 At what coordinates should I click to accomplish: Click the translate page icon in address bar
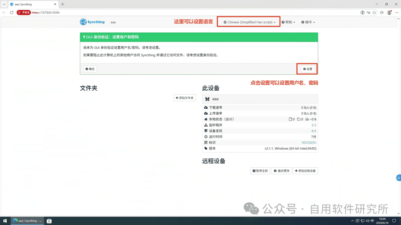click(369, 13)
